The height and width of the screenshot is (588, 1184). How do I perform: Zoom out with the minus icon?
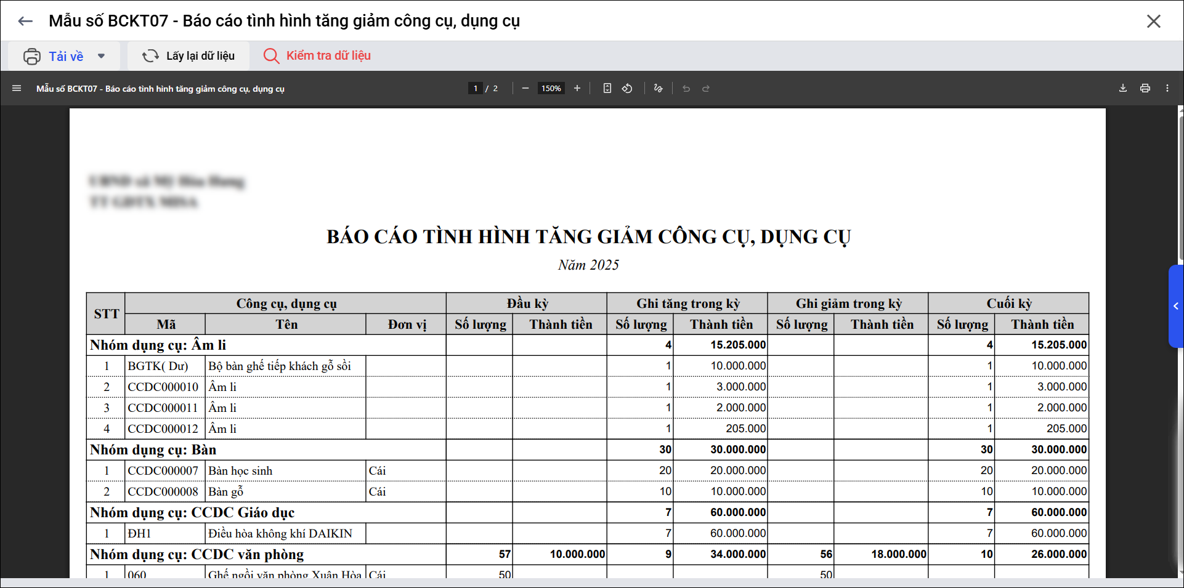coord(525,89)
